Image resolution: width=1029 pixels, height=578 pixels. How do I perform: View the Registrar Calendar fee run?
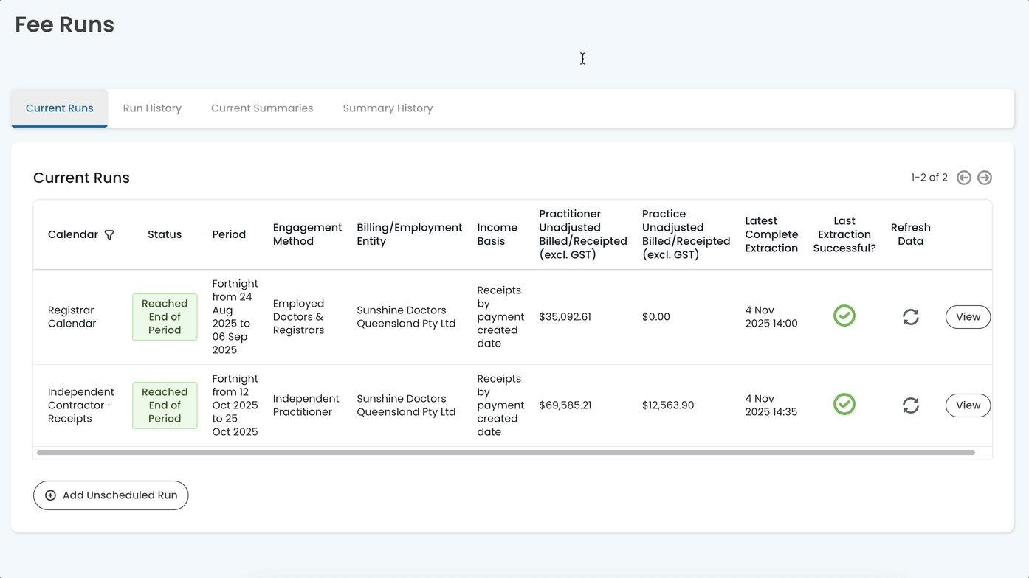click(x=967, y=317)
